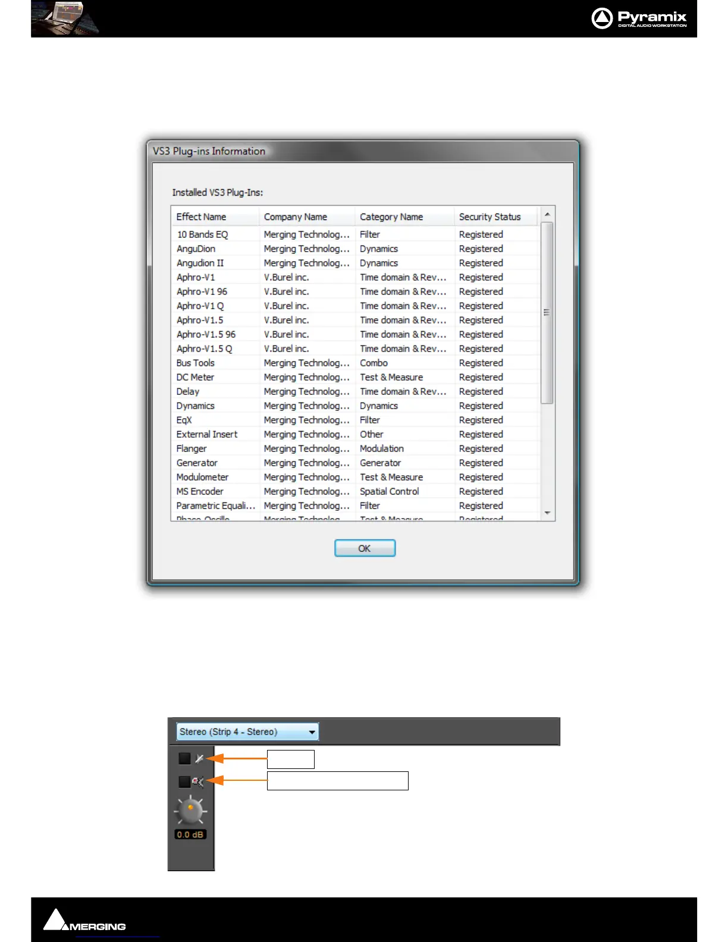Sort by the Company Name column header
This screenshot has height=942, width=728.
click(x=307, y=217)
